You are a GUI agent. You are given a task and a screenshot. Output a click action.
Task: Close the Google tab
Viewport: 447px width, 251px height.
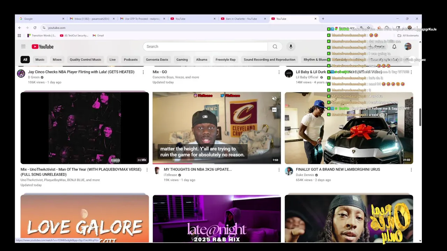tap(63, 18)
